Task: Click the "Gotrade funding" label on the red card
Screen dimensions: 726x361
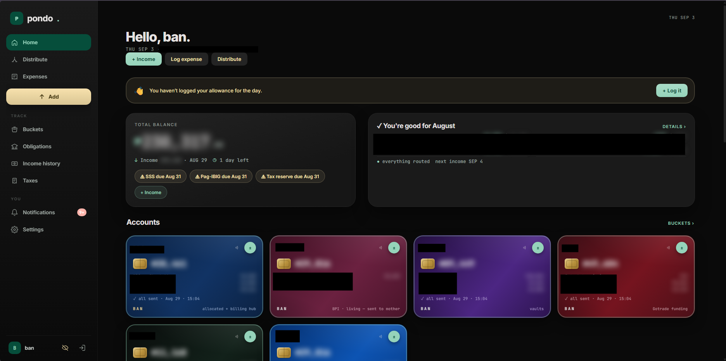Action: click(x=670, y=309)
